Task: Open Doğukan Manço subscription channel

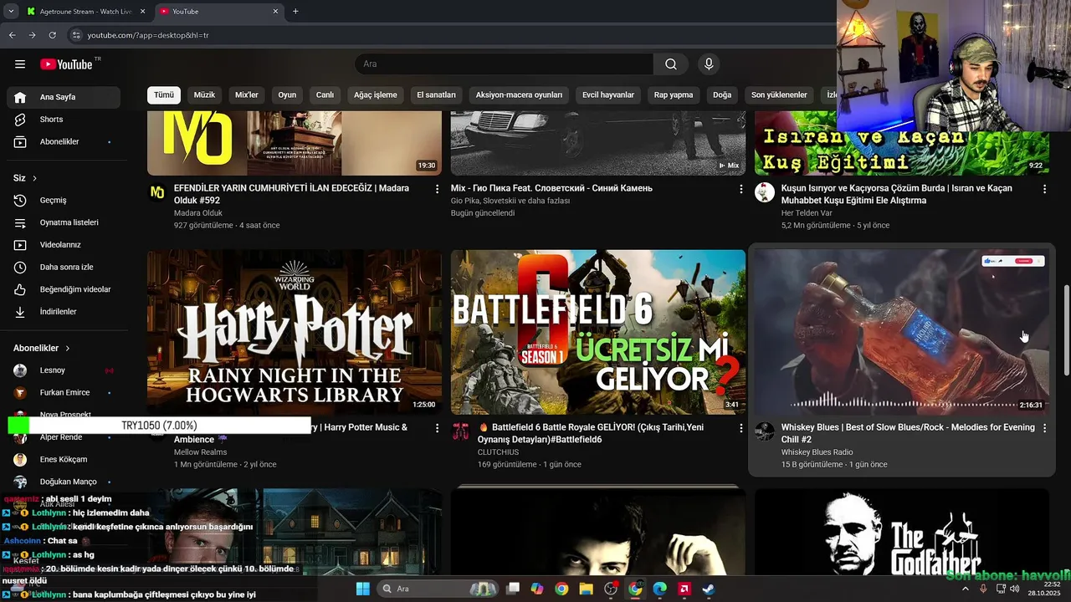Action: point(64,482)
